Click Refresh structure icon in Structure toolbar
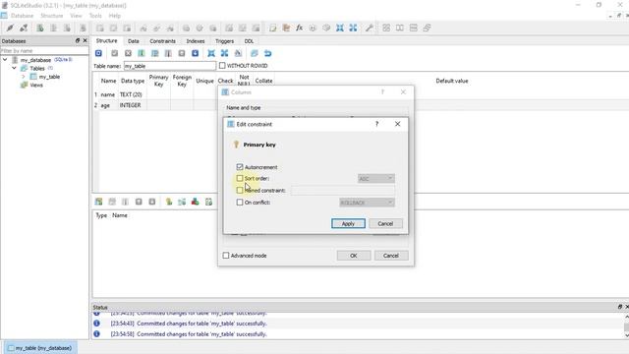This screenshot has height=354, width=629. (98, 53)
